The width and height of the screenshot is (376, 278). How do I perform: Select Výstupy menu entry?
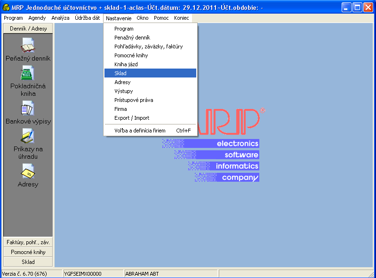[x=150, y=91]
